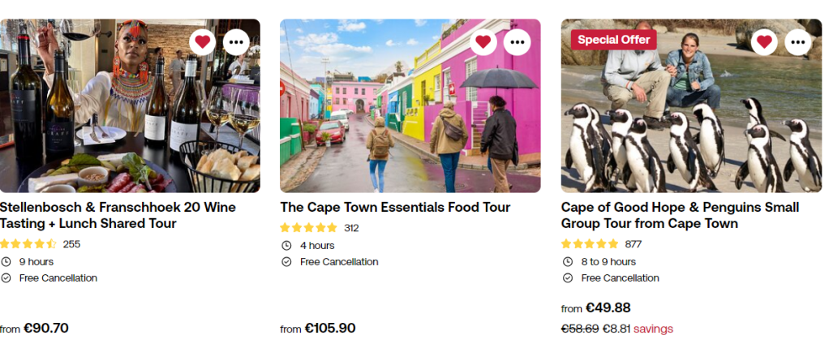Toggle wishlist heart on Cape Town Food Tour
This screenshot has width=829, height=344.
point(483,41)
